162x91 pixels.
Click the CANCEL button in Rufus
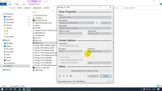[x=106, y=76]
